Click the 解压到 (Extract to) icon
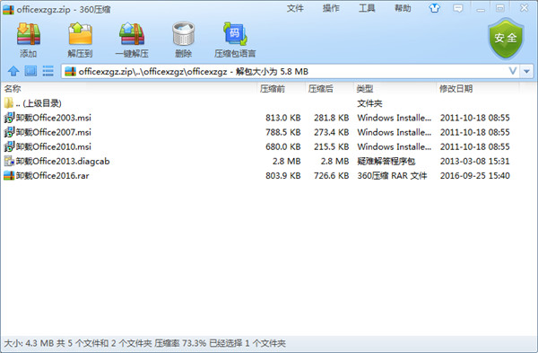538x353 pixels. (81, 34)
